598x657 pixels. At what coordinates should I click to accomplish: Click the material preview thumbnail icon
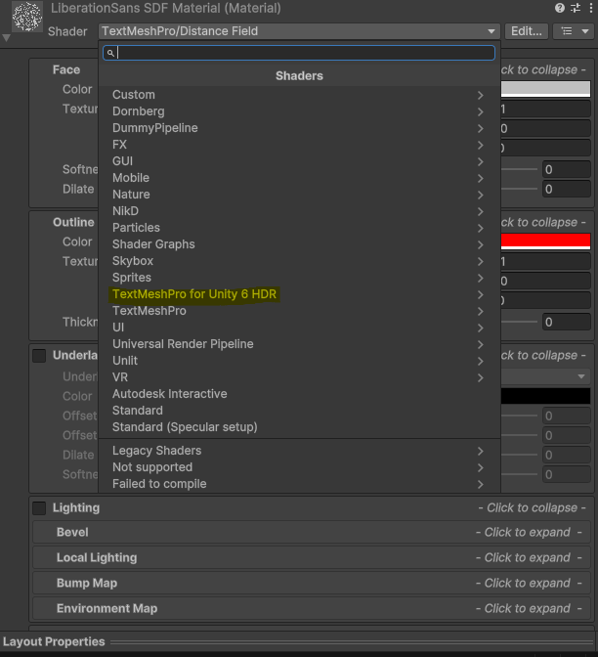(x=27, y=17)
